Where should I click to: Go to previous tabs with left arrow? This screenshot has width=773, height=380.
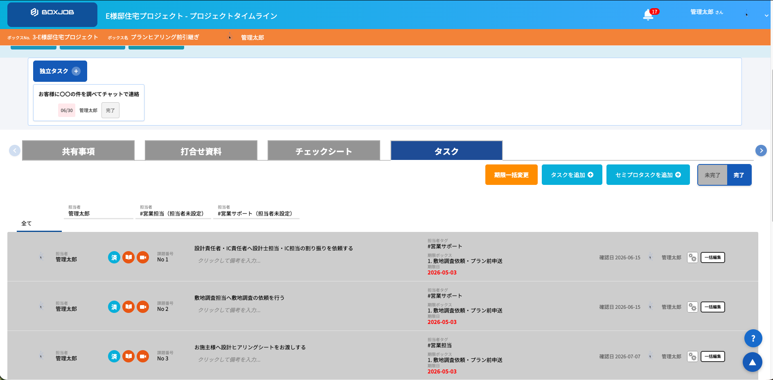(x=15, y=151)
